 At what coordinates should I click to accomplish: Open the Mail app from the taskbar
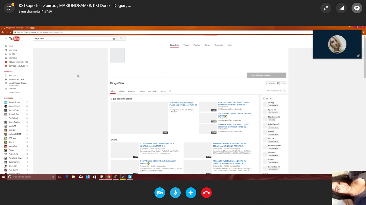[81, 177]
